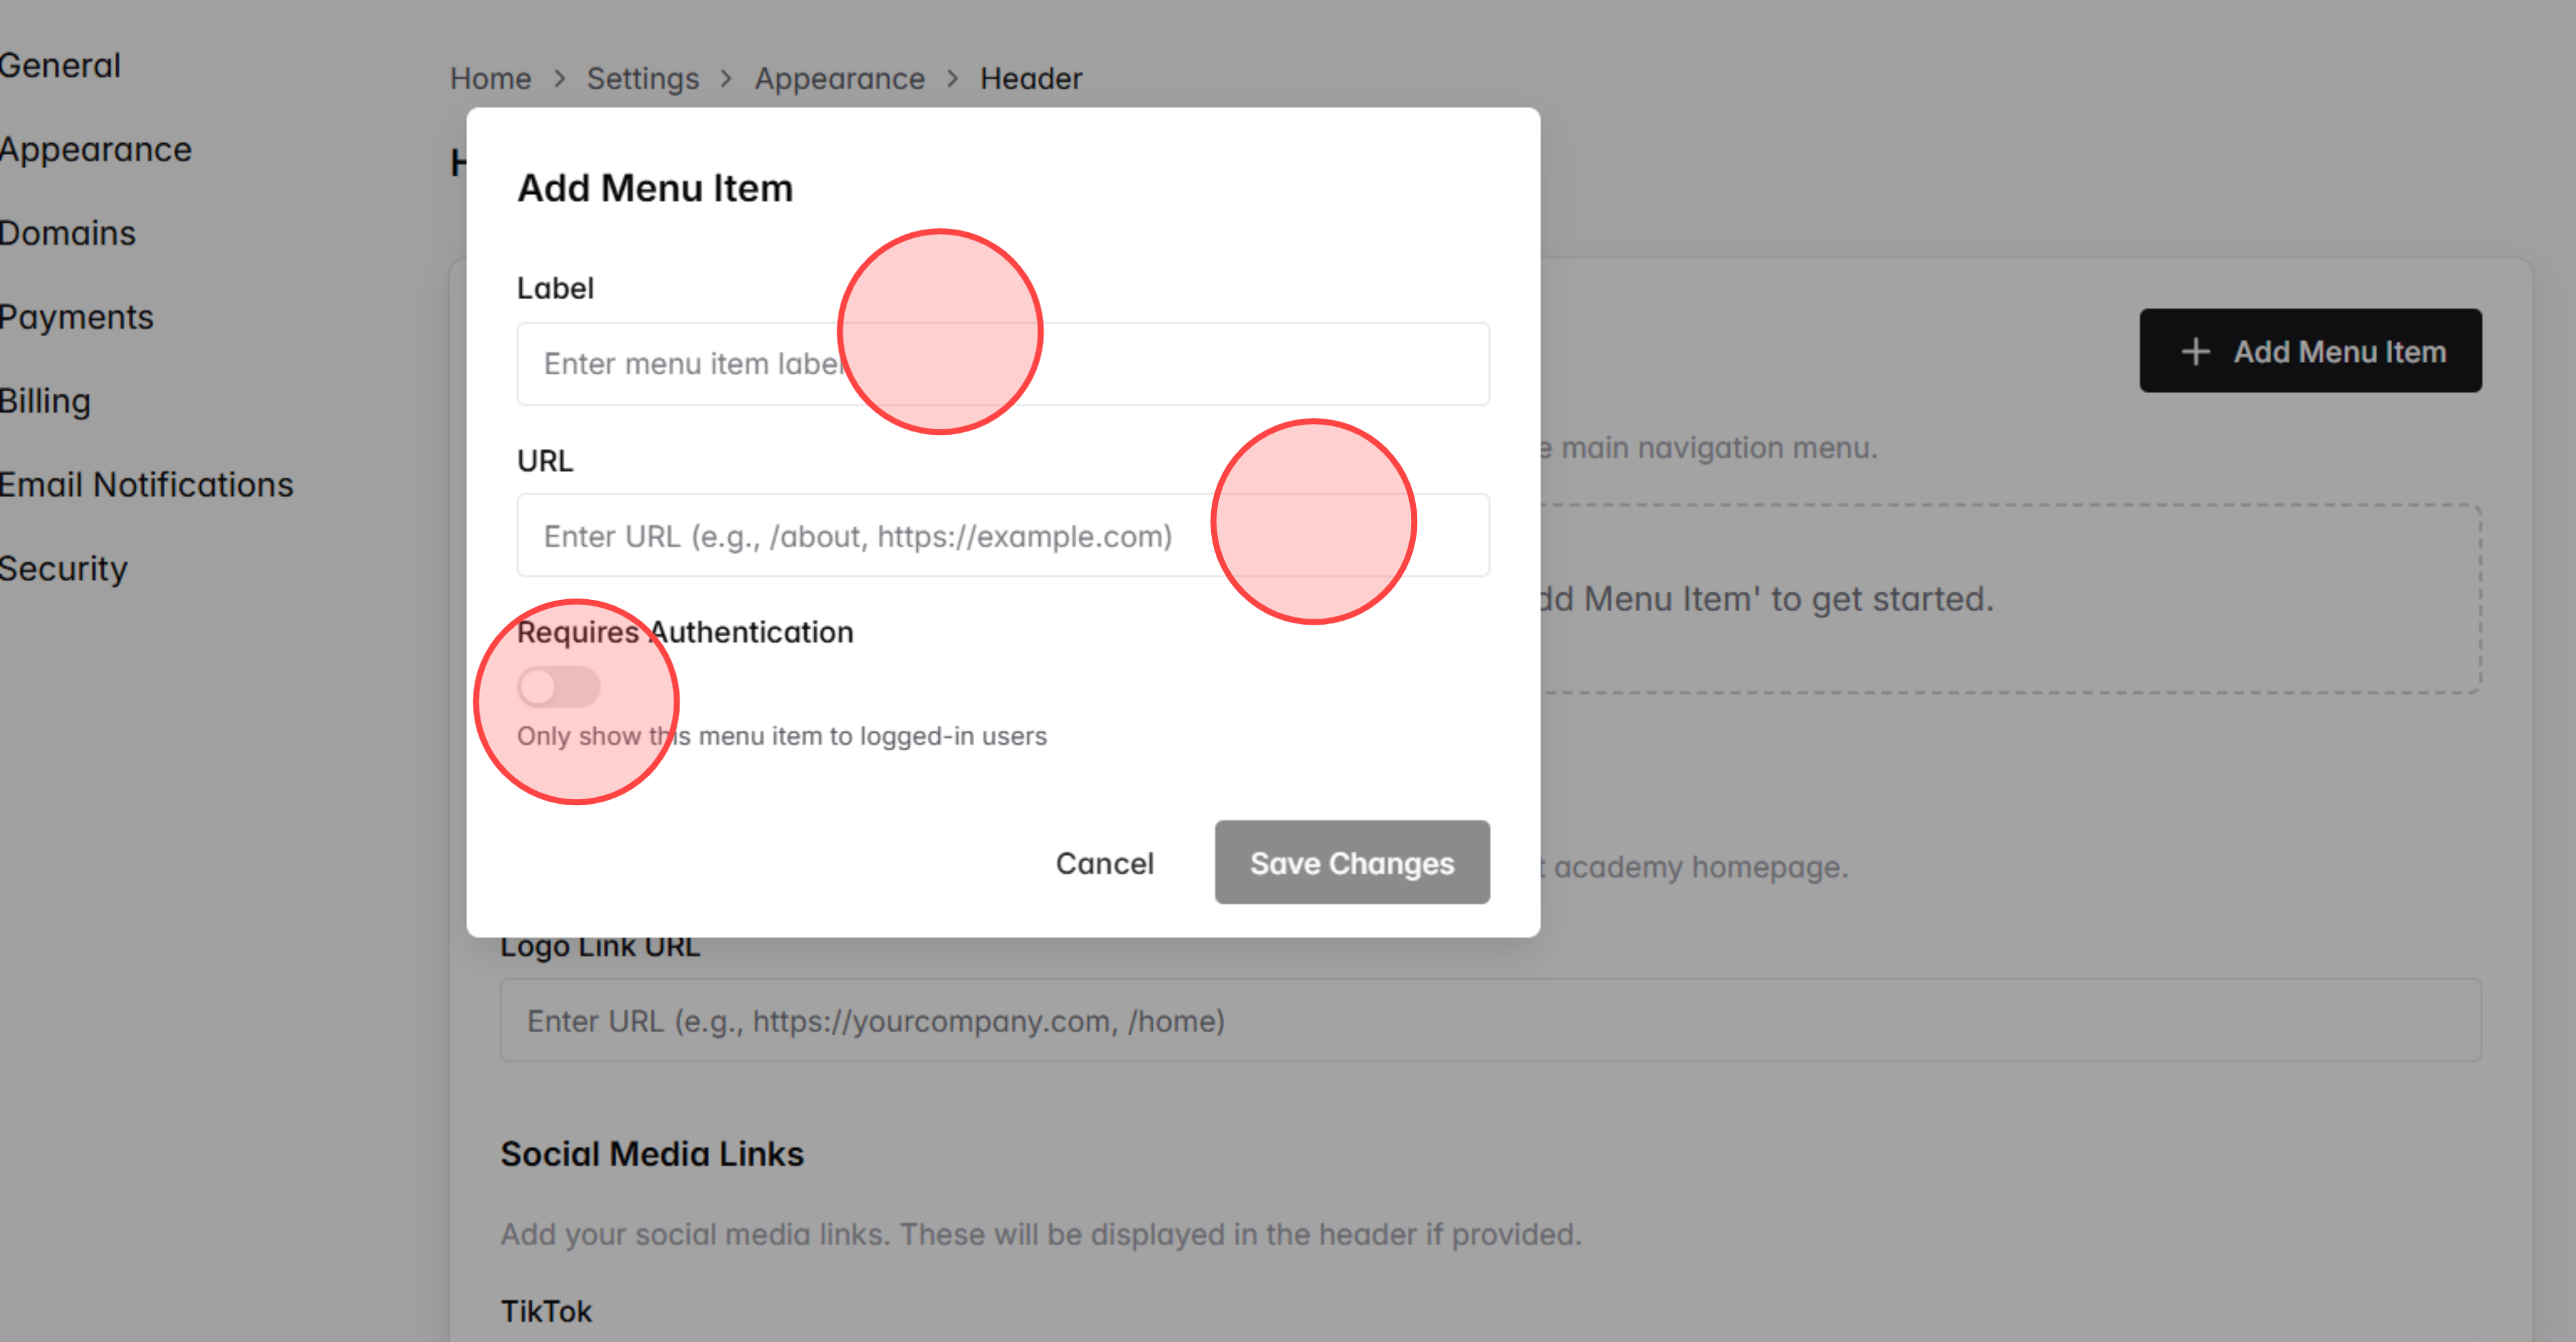Cancel the Add Menu Item dialog

(1105, 862)
